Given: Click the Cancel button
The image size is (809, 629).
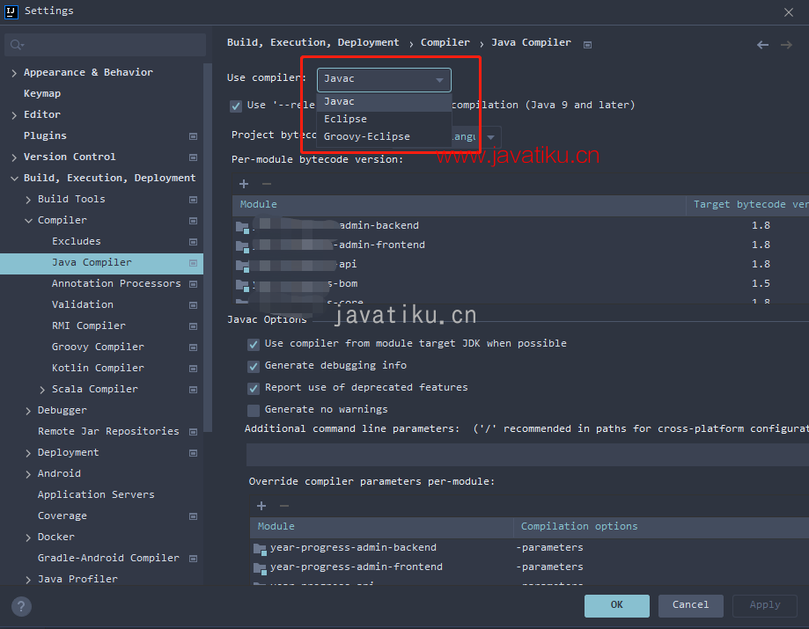Looking at the screenshot, I should pos(690,605).
